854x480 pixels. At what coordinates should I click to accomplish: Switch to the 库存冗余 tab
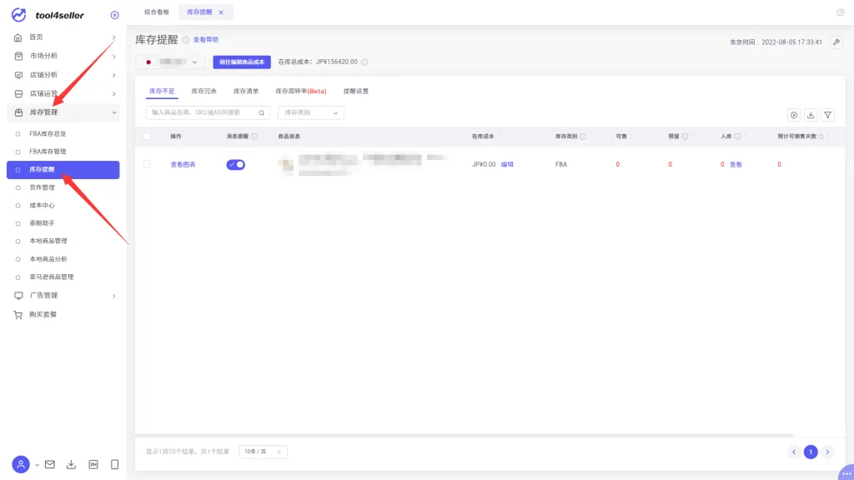(203, 92)
